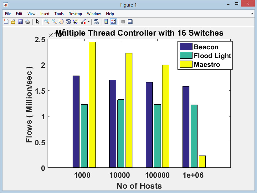
Task: Click the y-axis tick label 1.5
Action: tap(40, 91)
